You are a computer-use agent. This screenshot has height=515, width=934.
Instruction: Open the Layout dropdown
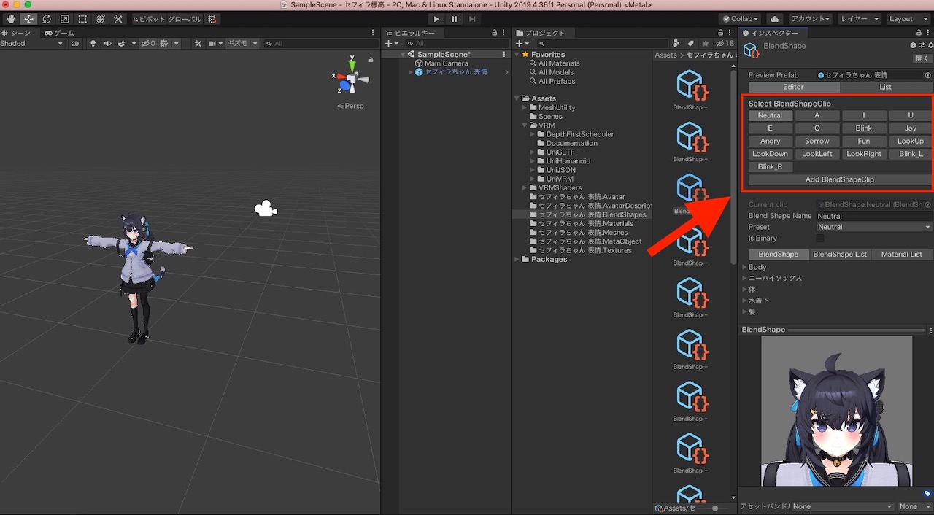pos(906,19)
